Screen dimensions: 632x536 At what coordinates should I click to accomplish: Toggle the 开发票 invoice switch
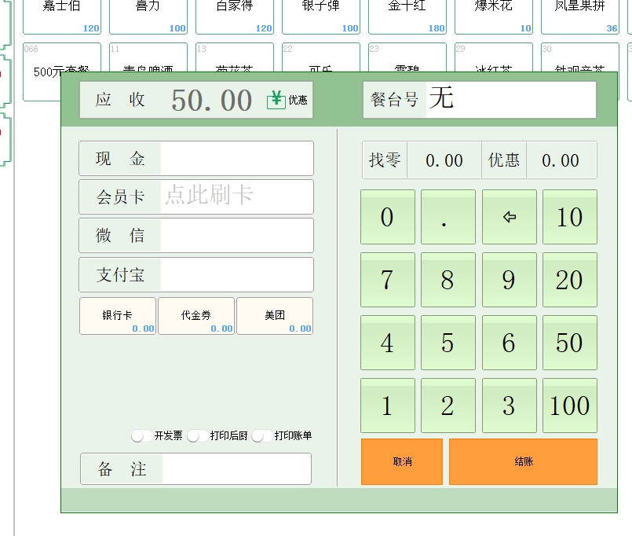tap(142, 435)
